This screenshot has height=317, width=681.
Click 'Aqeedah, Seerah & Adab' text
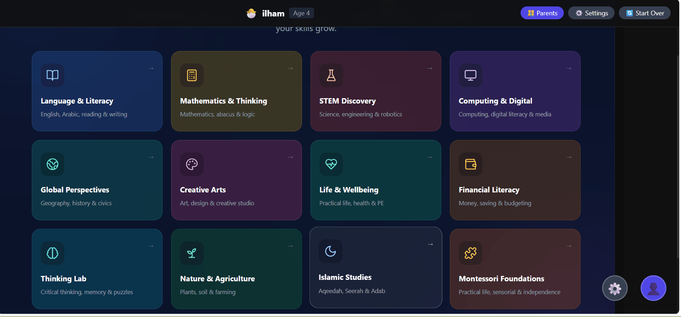(x=352, y=291)
